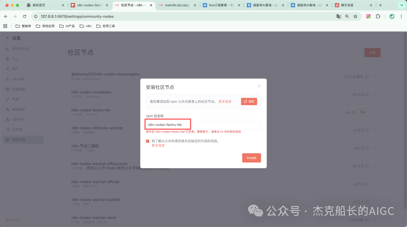Image resolution: width=407 pixels, height=227 pixels.
Task: Click the 安装 button at page top right
Action: pos(372,52)
